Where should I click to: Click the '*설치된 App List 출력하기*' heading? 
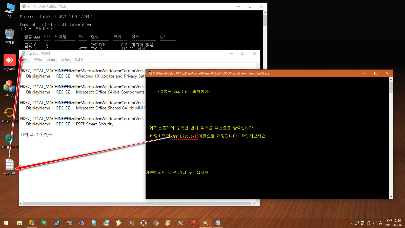tap(184, 91)
